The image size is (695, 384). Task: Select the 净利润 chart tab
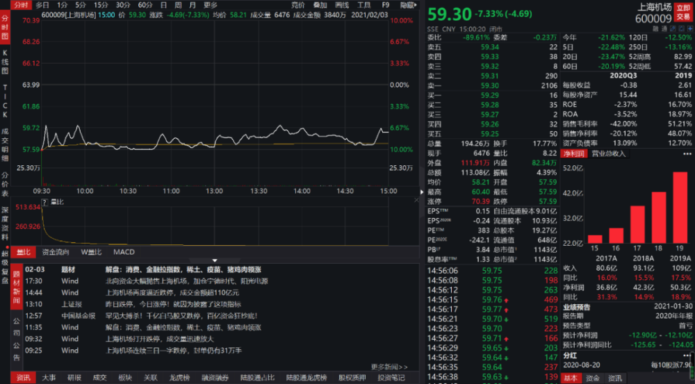(574, 153)
